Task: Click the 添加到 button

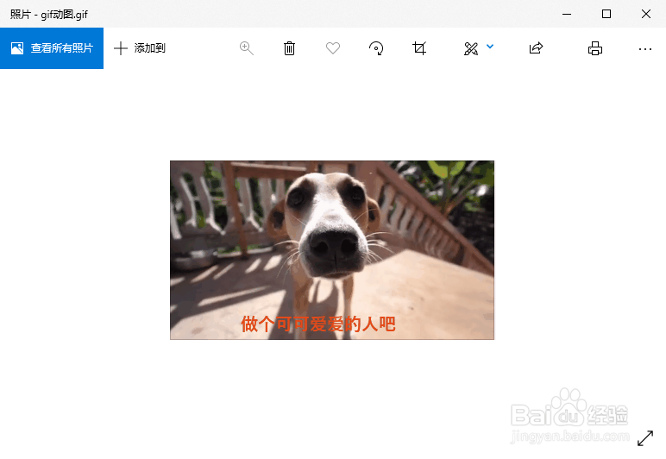Action: 140,48
